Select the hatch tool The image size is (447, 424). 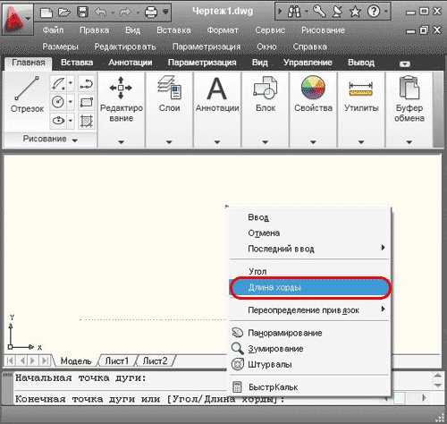(x=87, y=121)
